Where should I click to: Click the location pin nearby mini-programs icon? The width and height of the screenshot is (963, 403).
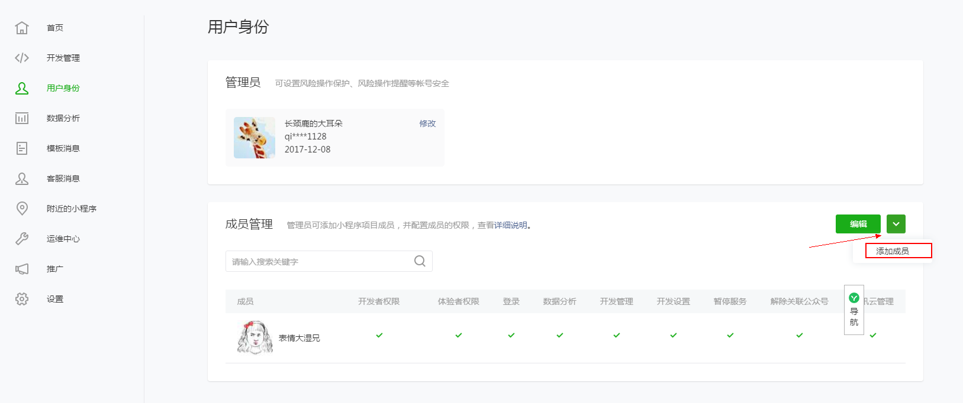pyautogui.click(x=22, y=209)
